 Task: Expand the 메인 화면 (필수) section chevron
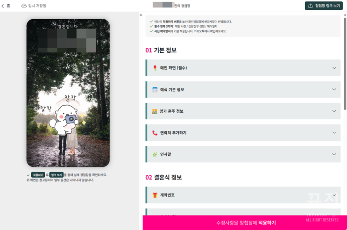coord(334,68)
